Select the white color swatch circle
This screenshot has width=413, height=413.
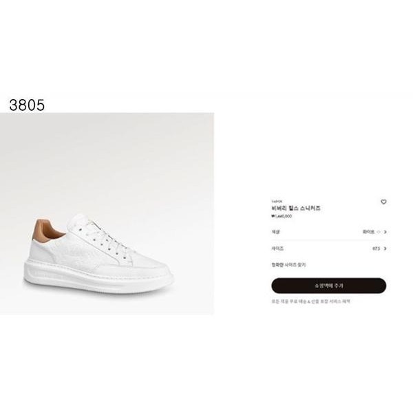pos(379,232)
